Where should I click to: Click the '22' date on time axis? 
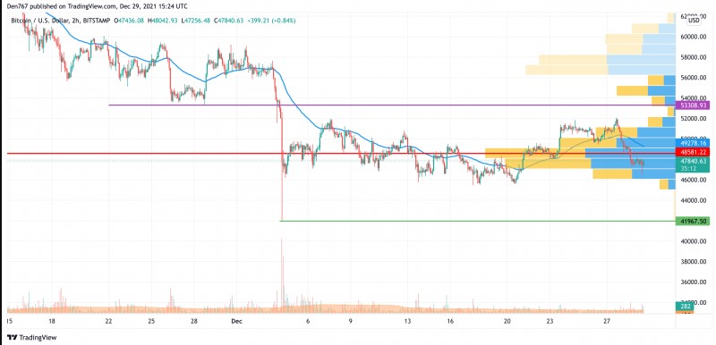coord(108,321)
